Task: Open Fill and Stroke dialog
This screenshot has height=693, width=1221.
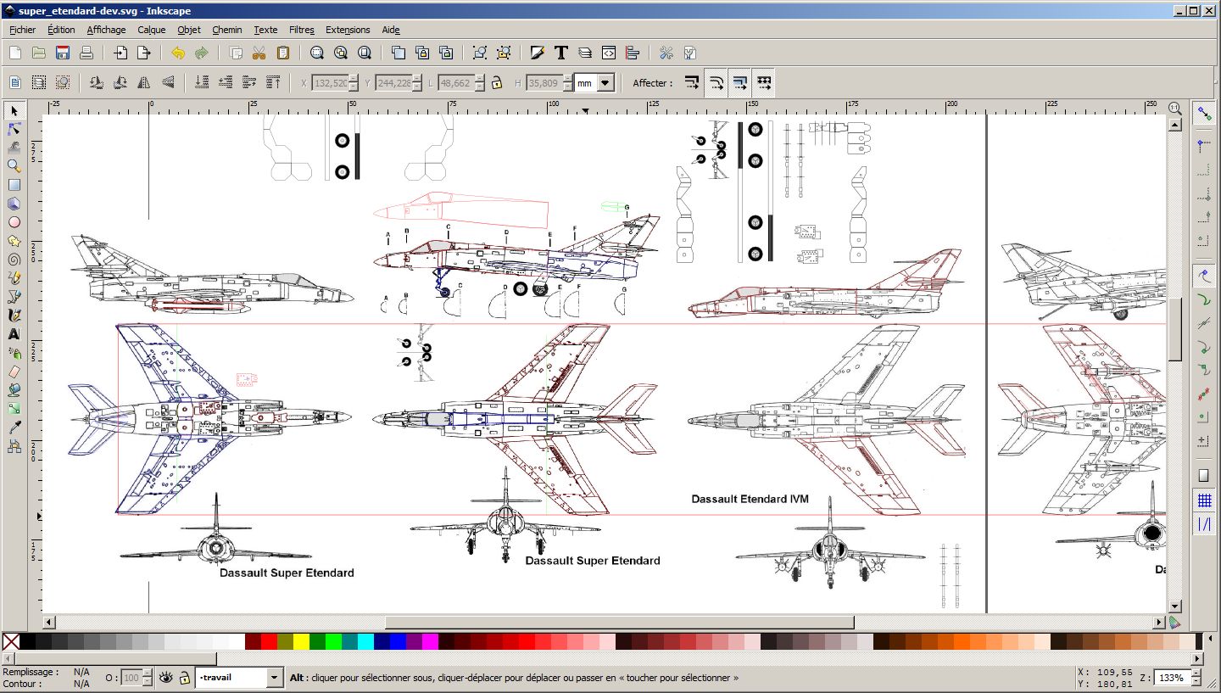Action: click(x=538, y=53)
